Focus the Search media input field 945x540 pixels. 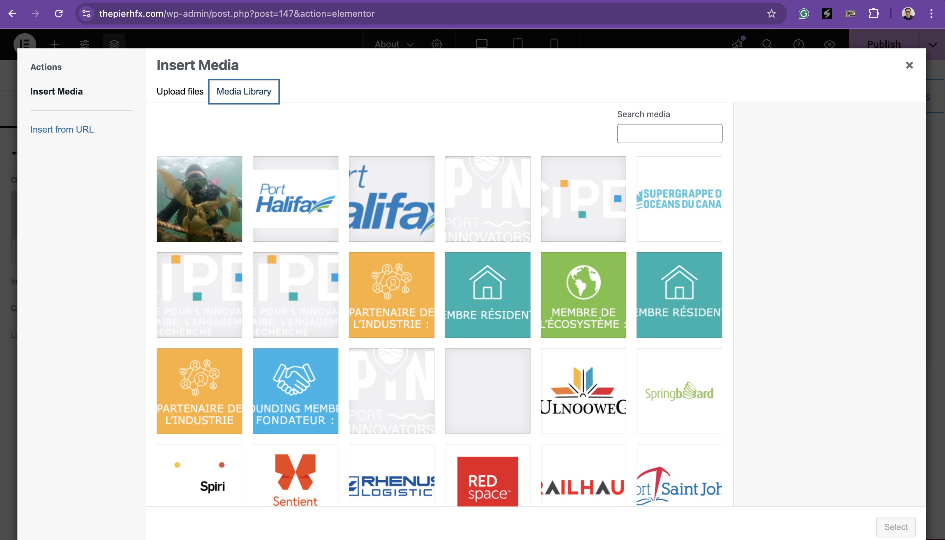click(669, 134)
